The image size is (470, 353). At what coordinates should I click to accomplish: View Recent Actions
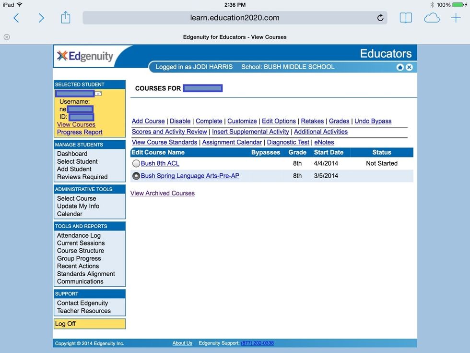click(78, 266)
